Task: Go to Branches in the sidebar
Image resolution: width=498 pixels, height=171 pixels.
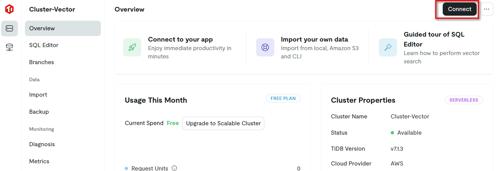Action: coord(41,62)
